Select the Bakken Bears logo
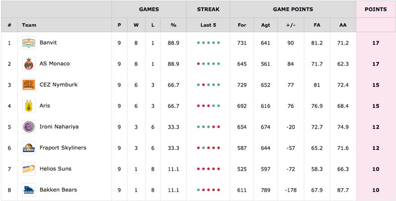Screen dimensions: 396x201 (x=29, y=190)
